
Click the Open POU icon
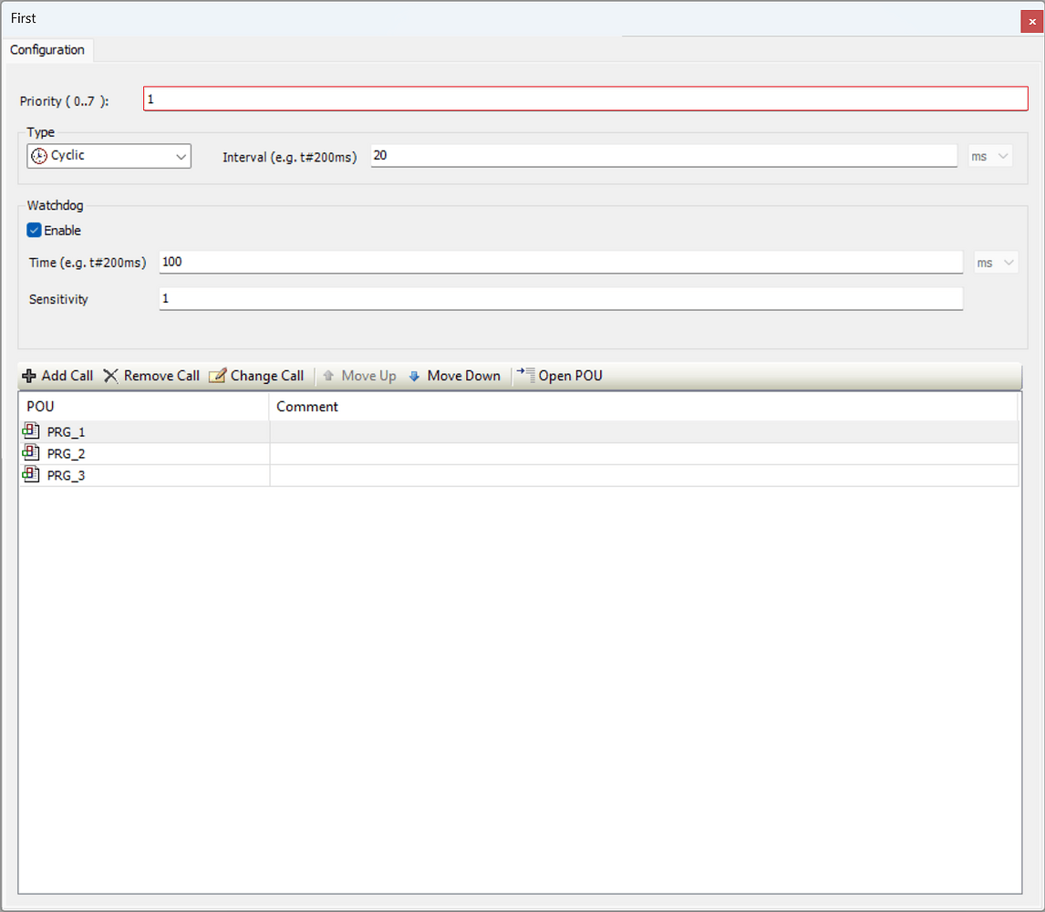click(x=526, y=375)
